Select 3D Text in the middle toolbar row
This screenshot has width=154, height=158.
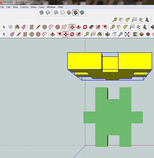click(x=145, y=27)
